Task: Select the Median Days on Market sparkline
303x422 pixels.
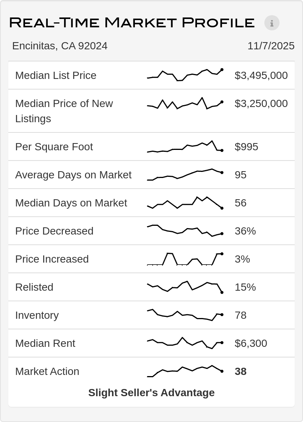Action: point(185,203)
